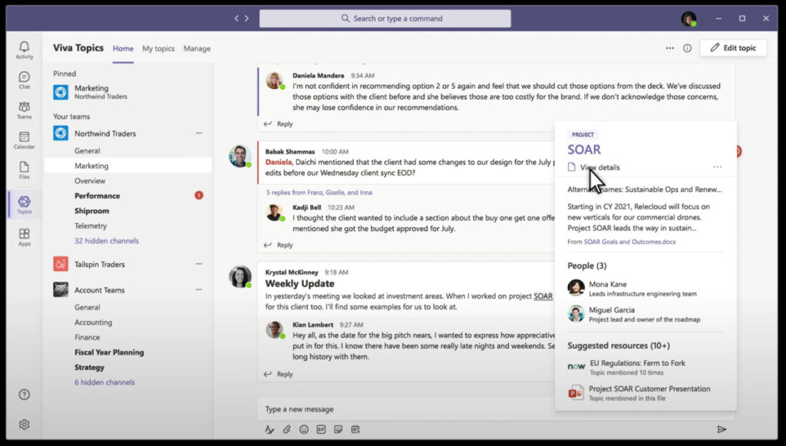Click the Edit topic button
The height and width of the screenshot is (446, 786).
[733, 48]
